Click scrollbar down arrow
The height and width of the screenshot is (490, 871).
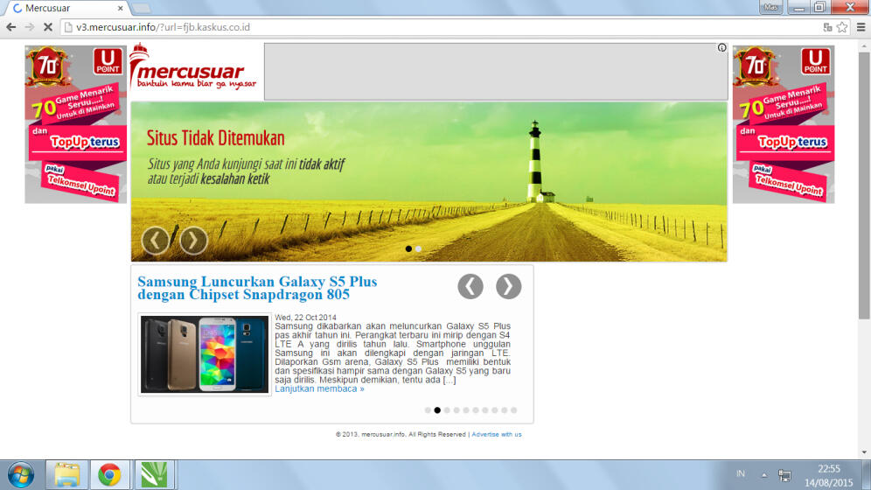pyautogui.click(x=864, y=452)
